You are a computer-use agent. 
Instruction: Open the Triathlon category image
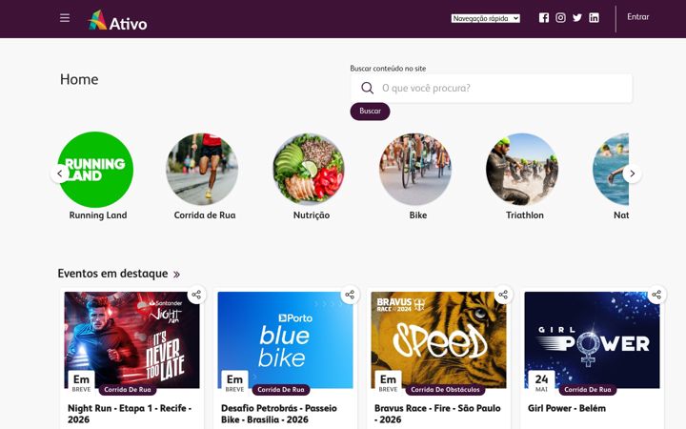click(x=522, y=170)
